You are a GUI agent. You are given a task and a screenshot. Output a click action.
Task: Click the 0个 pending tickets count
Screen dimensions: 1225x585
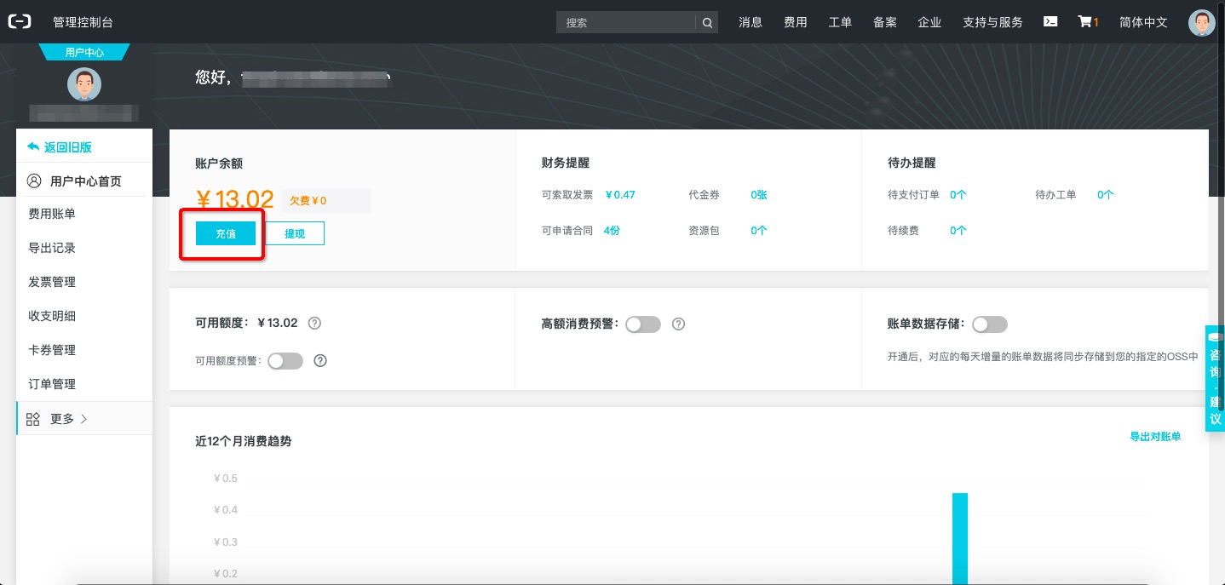[x=1106, y=195]
